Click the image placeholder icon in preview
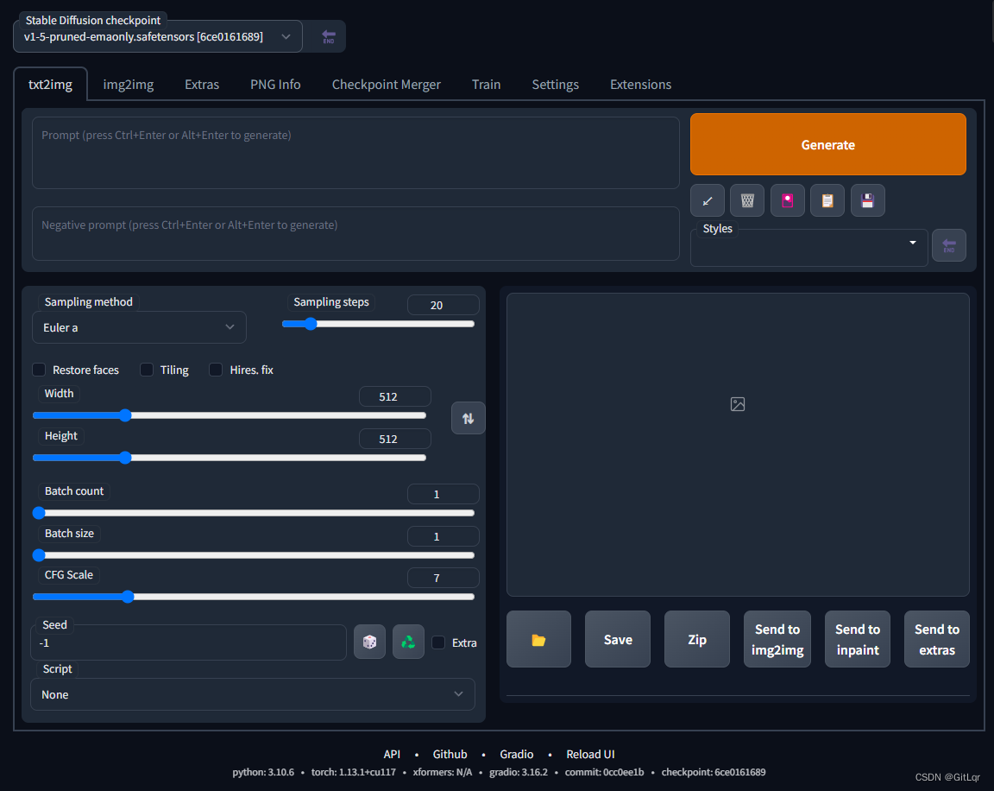The image size is (994, 791). pos(737,404)
